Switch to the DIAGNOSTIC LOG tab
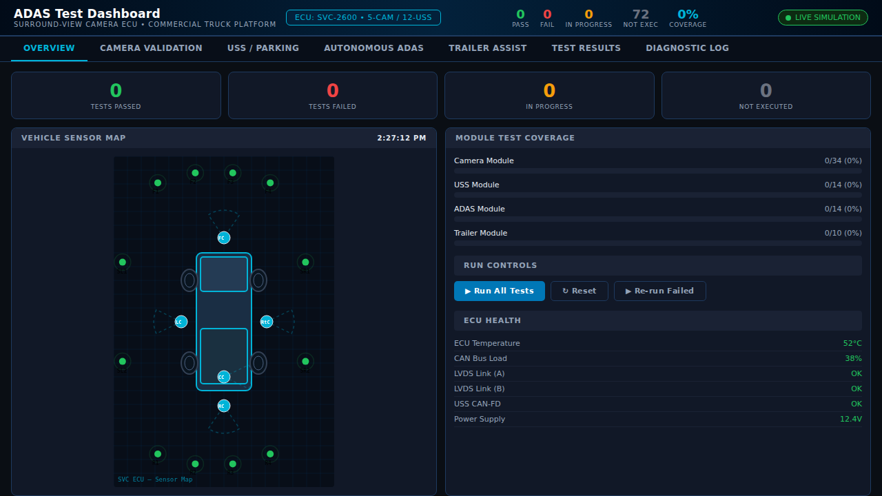Viewport: 882px width, 496px height. click(687, 48)
